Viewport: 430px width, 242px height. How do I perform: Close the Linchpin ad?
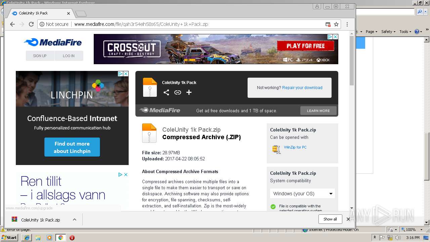126,74
